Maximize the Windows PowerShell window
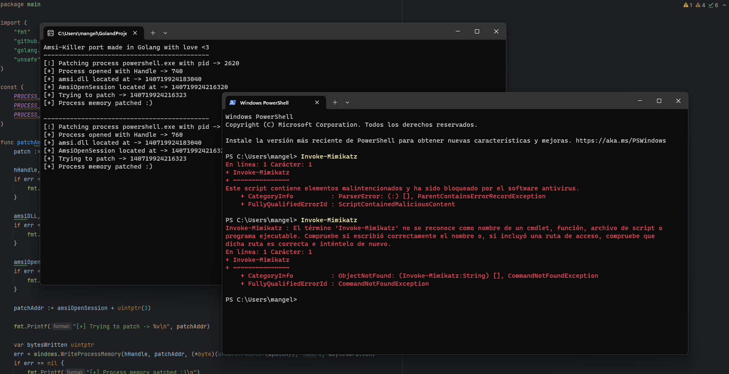Image resolution: width=729 pixels, height=374 pixels. (659, 101)
